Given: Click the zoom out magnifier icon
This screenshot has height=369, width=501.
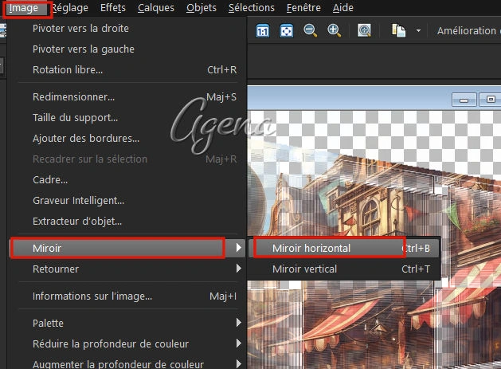Looking at the screenshot, I should pyautogui.click(x=310, y=31).
